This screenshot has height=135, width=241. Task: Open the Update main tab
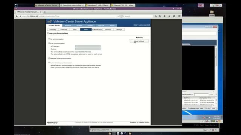click(x=90, y=25)
